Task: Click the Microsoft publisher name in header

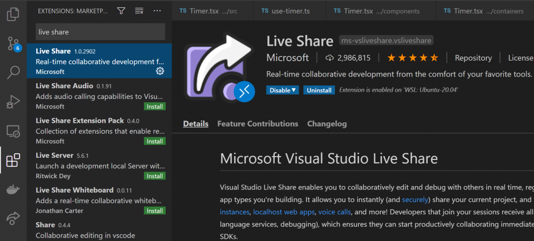Action: (x=288, y=58)
